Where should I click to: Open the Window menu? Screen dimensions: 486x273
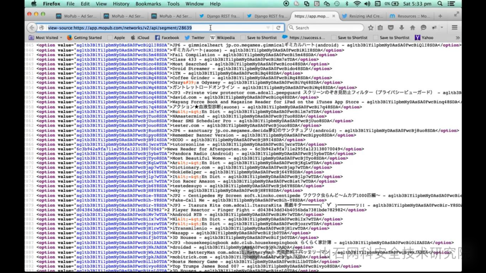click(x=195, y=4)
